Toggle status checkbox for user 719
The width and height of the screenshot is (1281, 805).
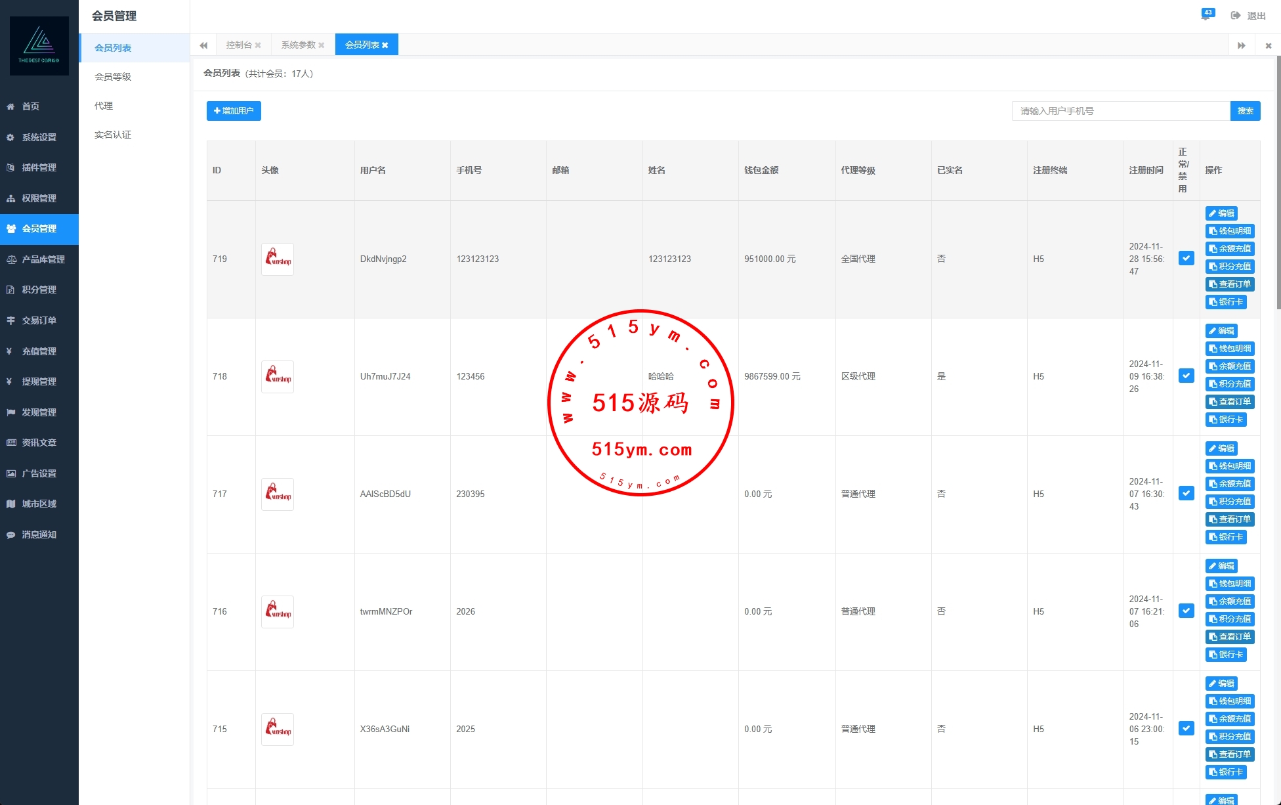point(1186,259)
